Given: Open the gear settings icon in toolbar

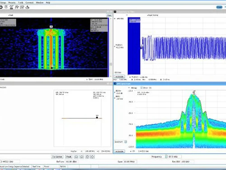Looking at the screenshot, I should pos(1,7).
